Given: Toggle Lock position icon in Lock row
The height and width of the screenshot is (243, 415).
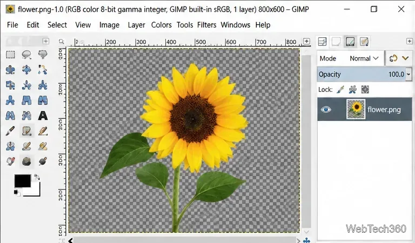Looking at the screenshot, I should [352, 90].
